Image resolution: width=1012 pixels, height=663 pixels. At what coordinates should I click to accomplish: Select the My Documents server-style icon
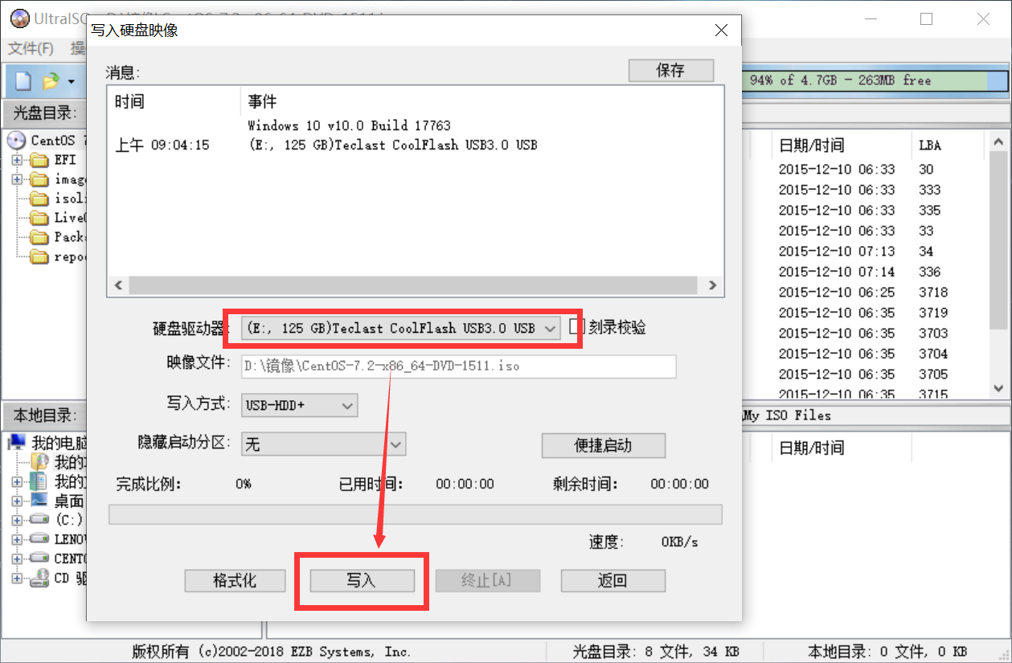pos(39,481)
